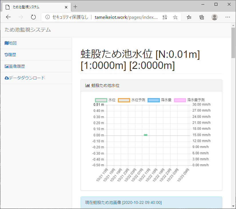
Task: Open the favorites list icon
Action: (189, 17)
